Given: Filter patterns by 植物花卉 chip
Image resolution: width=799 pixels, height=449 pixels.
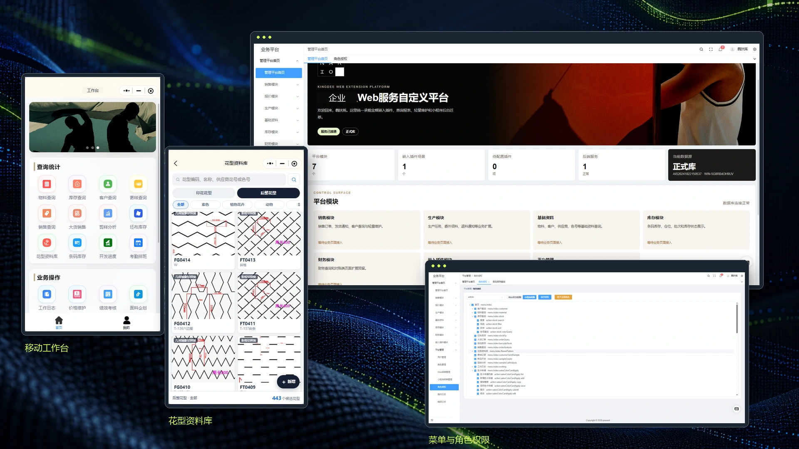Looking at the screenshot, I should (x=237, y=205).
